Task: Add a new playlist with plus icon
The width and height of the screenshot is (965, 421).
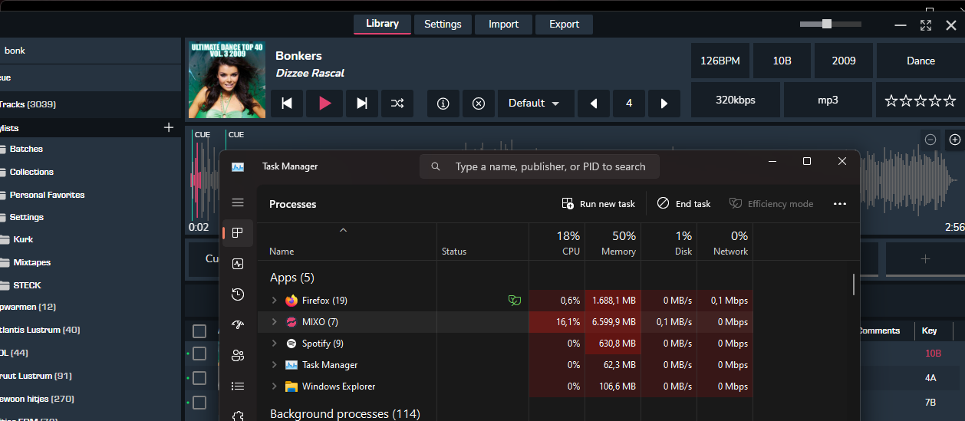Action: coord(169,127)
